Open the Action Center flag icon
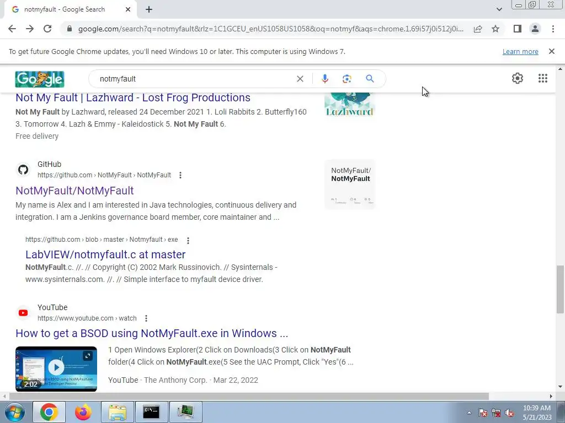 pyautogui.click(x=483, y=413)
